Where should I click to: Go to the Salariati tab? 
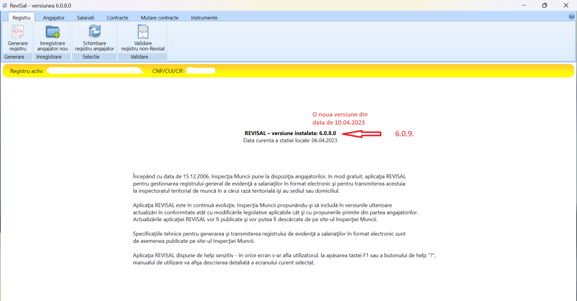[86, 18]
